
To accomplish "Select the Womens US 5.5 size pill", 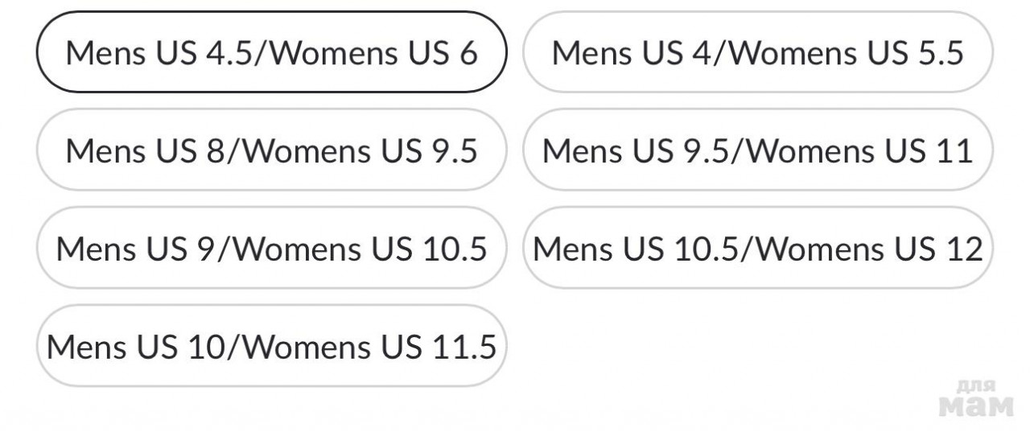I will 758,52.
